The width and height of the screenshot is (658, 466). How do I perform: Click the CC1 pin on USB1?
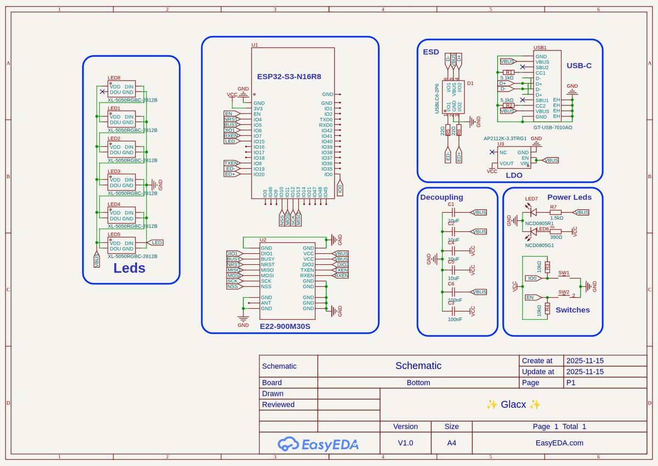541,73
